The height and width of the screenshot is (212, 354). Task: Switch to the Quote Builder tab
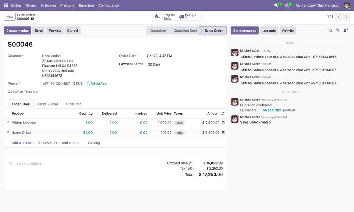point(48,104)
